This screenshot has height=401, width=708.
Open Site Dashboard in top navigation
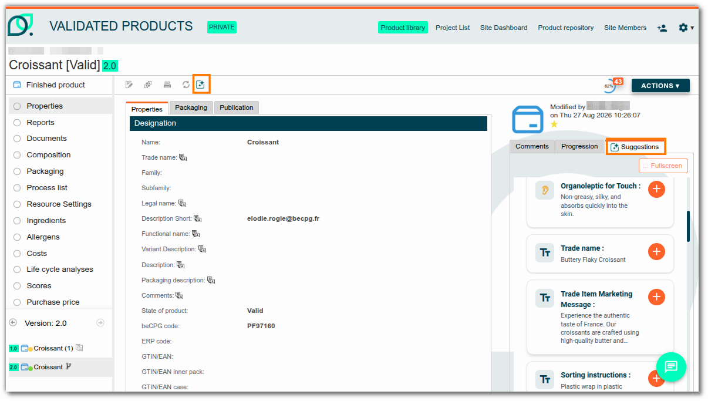click(504, 28)
